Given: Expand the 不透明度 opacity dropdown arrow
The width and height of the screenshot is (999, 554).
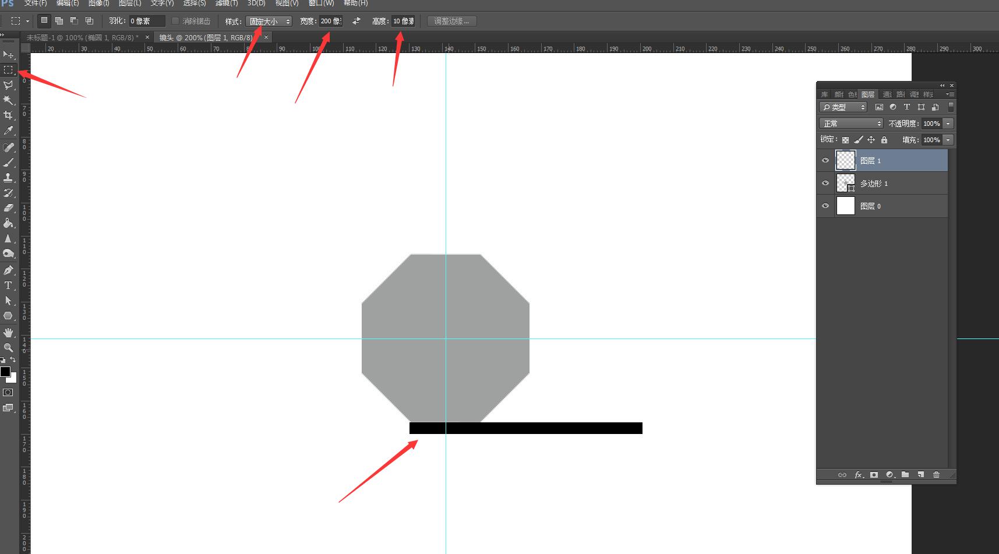Looking at the screenshot, I should 948,123.
